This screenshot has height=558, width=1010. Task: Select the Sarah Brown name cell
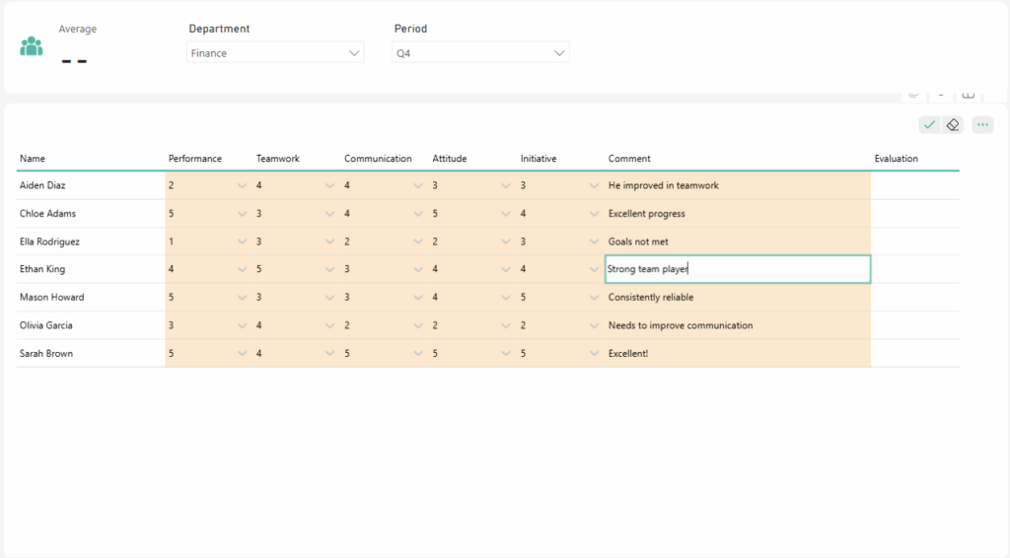pyautogui.click(x=91, y=353)
